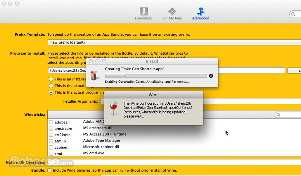
Task: Click the select file button beside path field
Action: tap(294, 70)
